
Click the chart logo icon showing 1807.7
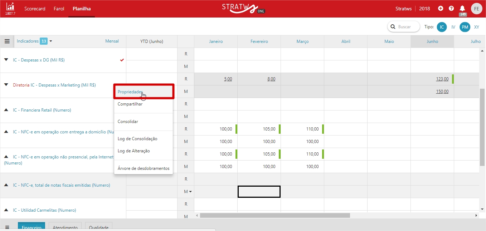pyautogui.click(x=10, y=9)
